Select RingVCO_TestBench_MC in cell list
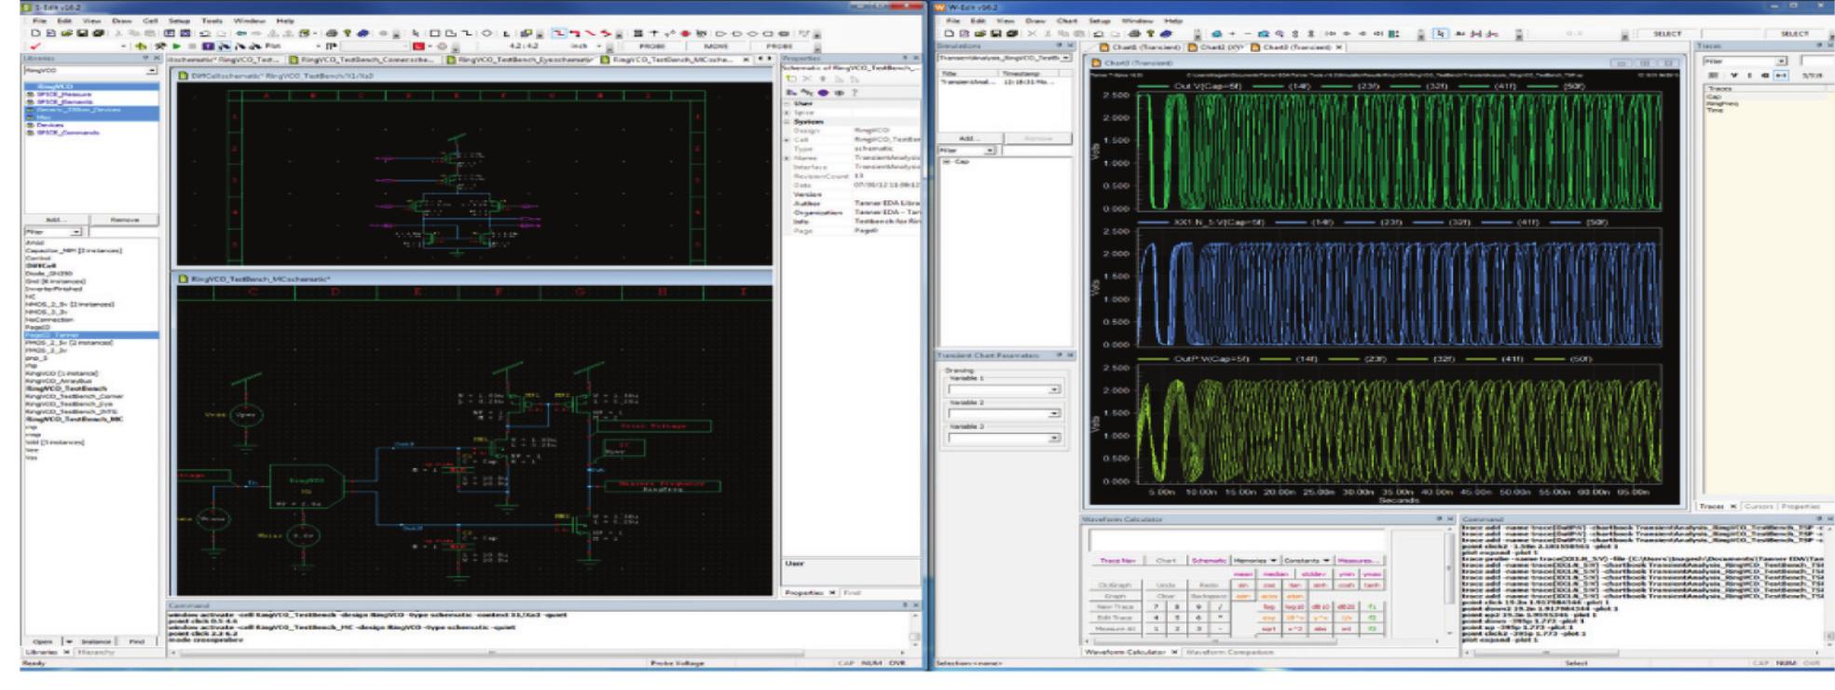The image size is (1835, 690). point(74,418)
